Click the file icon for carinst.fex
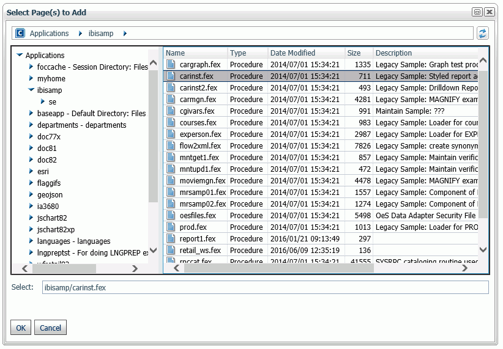The height and width of the screenshot is (349, 503). coord(171,76)
